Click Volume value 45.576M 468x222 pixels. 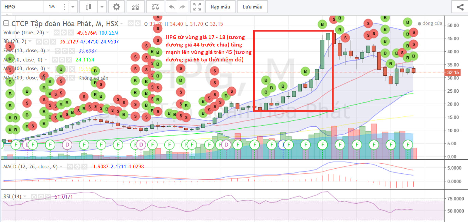coord(87,33)
